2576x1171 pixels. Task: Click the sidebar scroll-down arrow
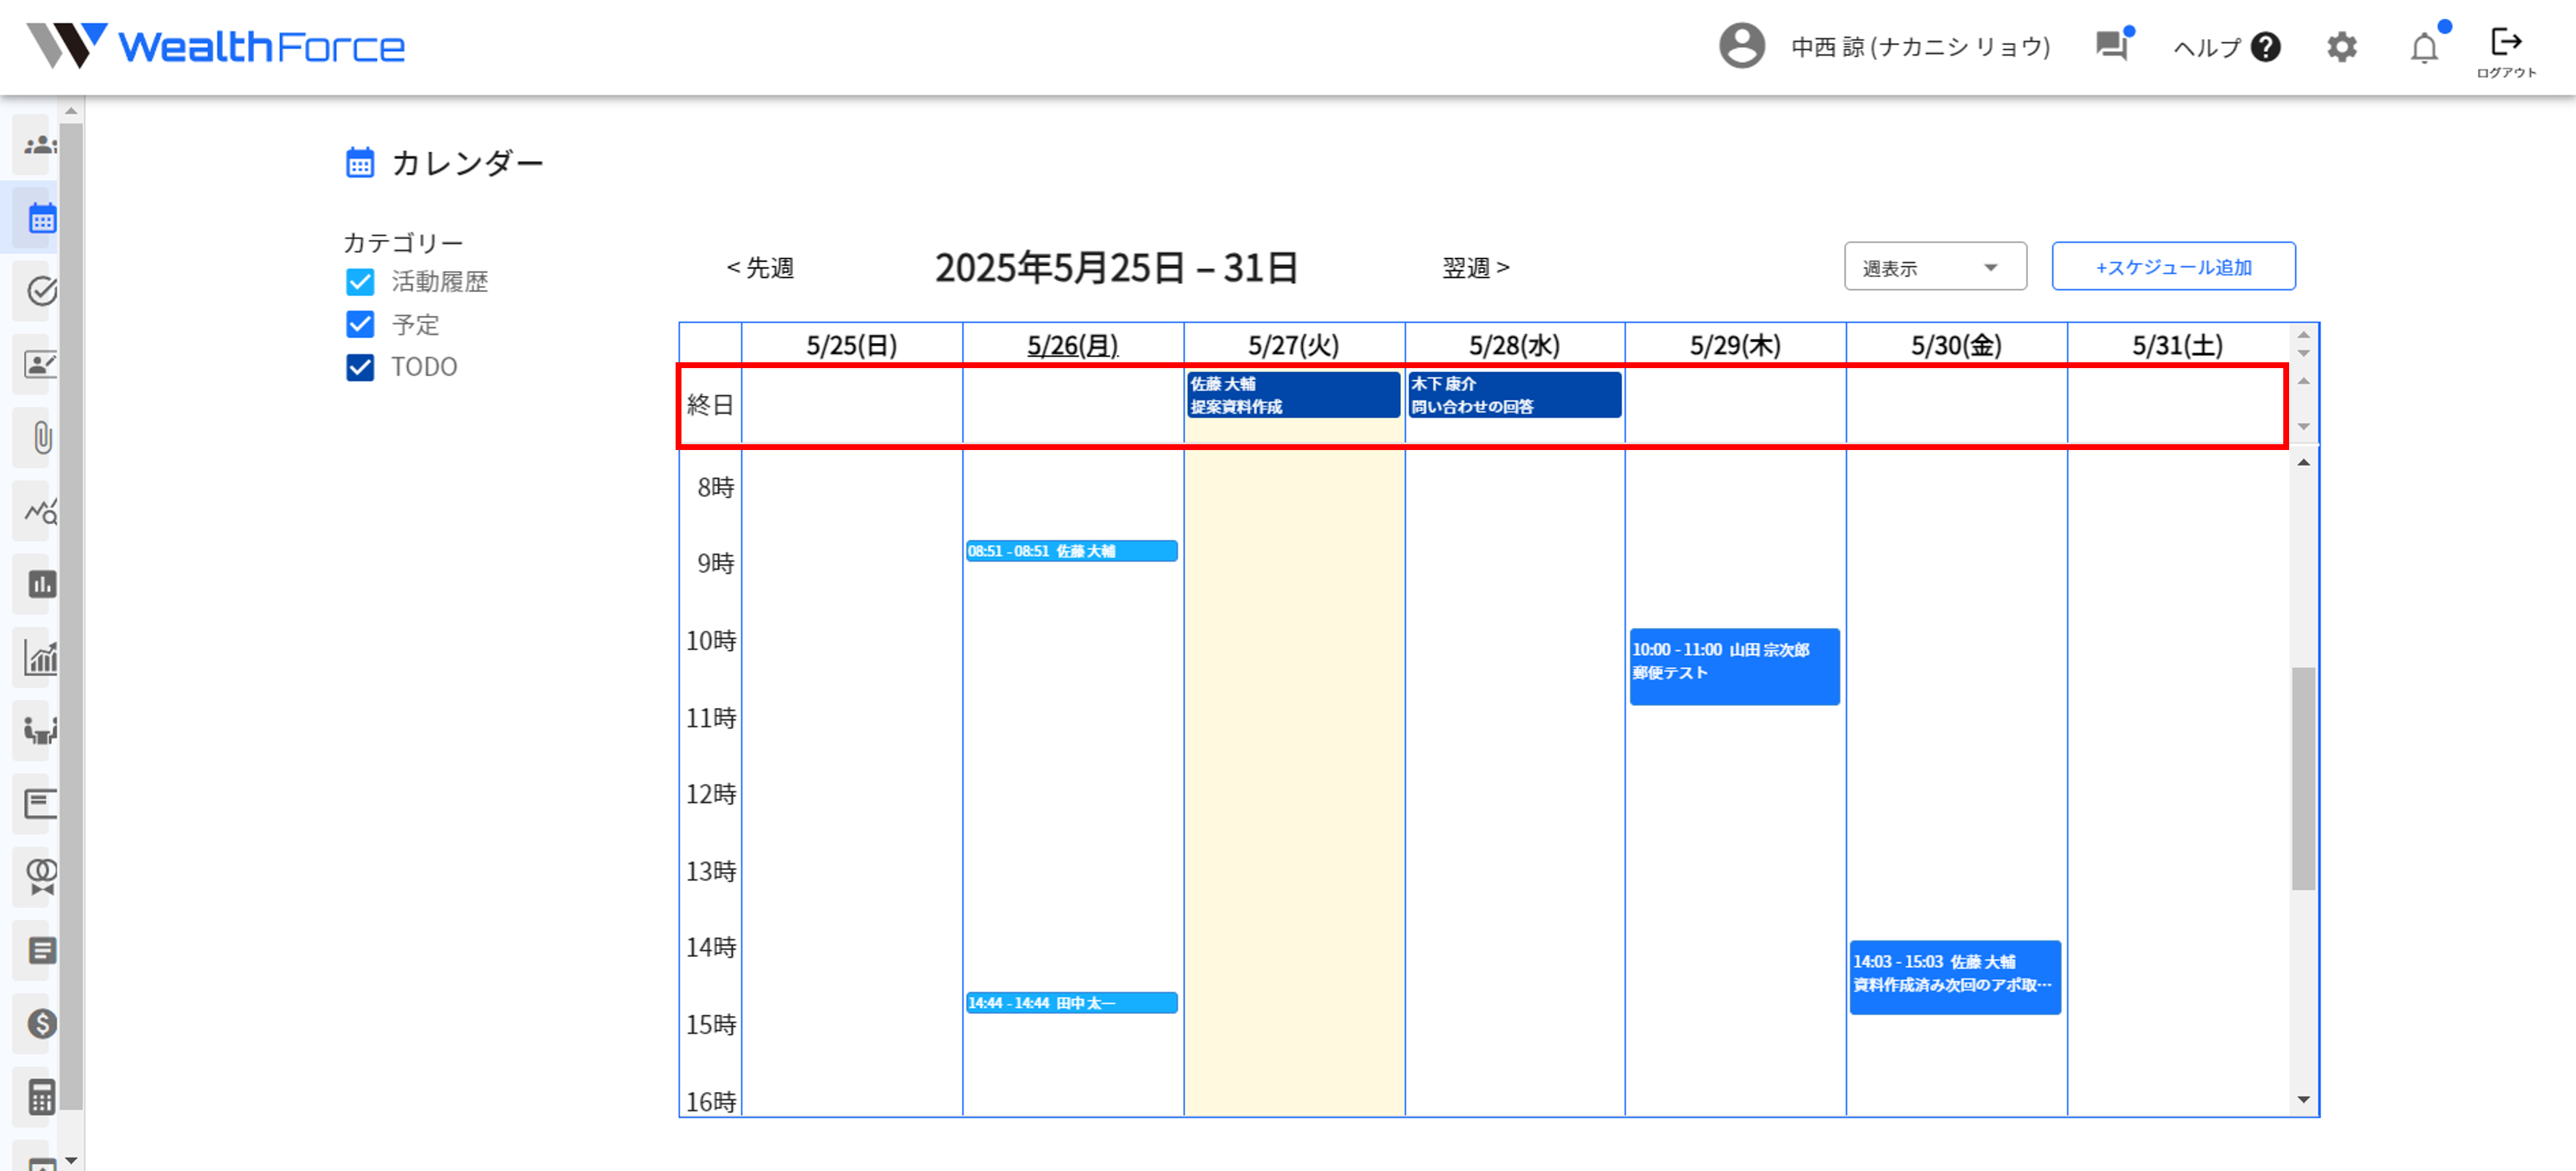[x=71, y=1160]
